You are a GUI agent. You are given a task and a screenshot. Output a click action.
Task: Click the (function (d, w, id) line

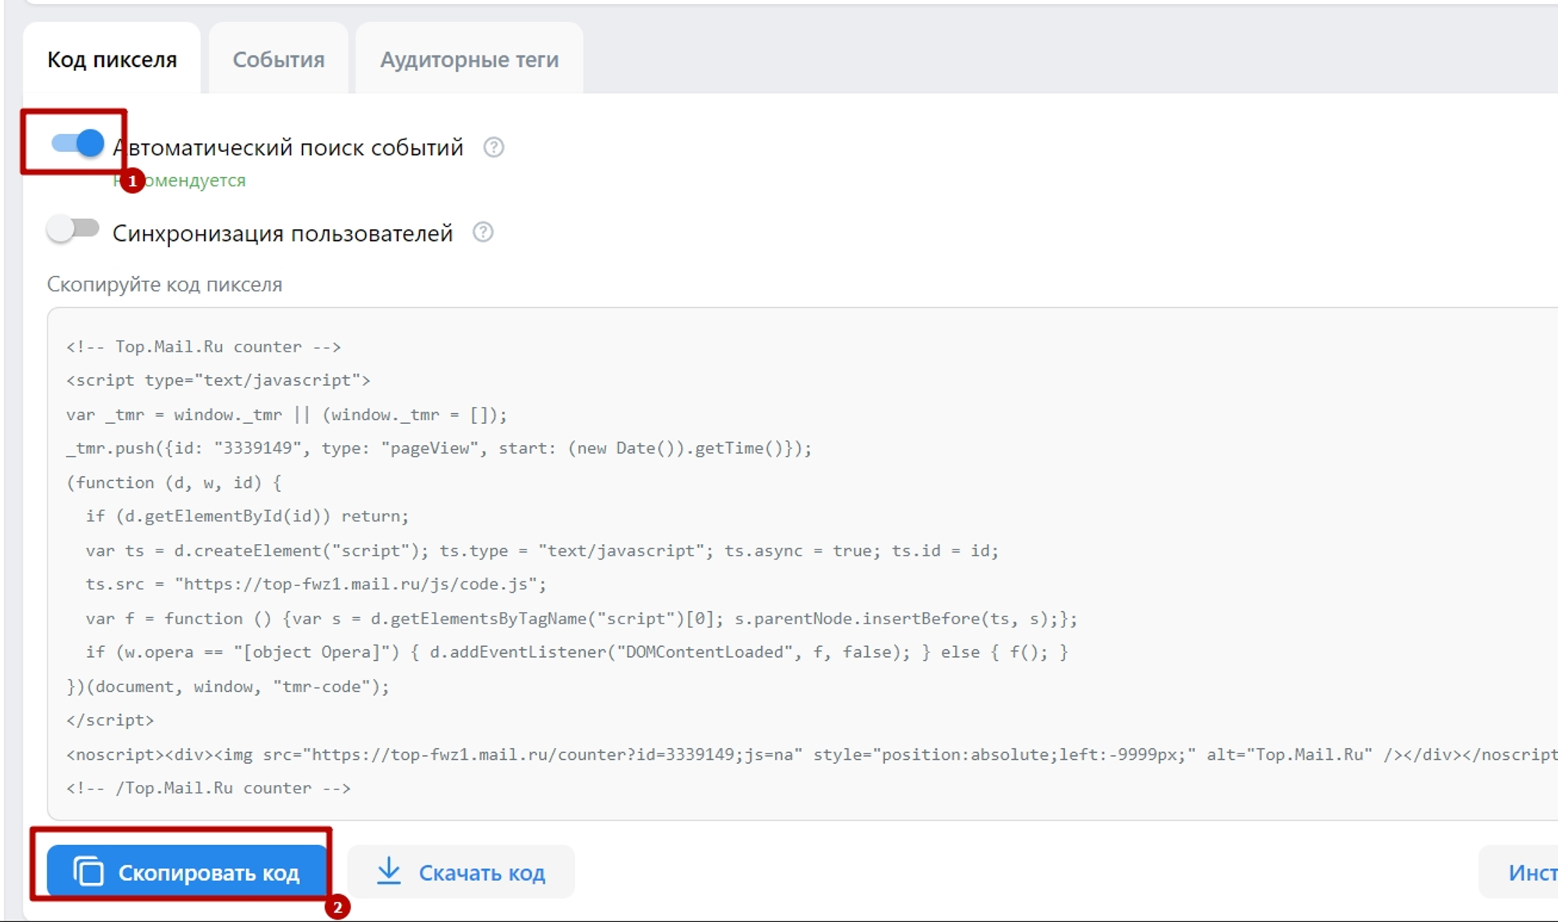(174, 482)
